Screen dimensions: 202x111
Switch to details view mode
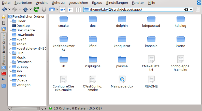pos(70,10)
